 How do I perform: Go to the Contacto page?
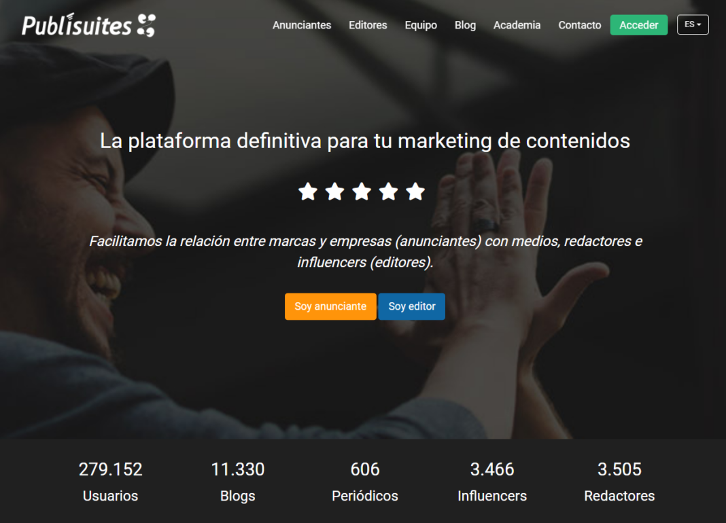point(580,25)
